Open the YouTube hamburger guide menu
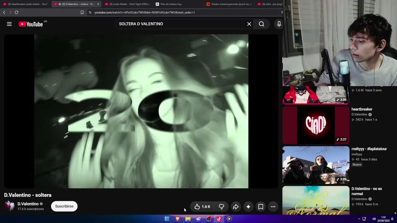The width and height of the screenshot is (397, 223). (9, 24)
